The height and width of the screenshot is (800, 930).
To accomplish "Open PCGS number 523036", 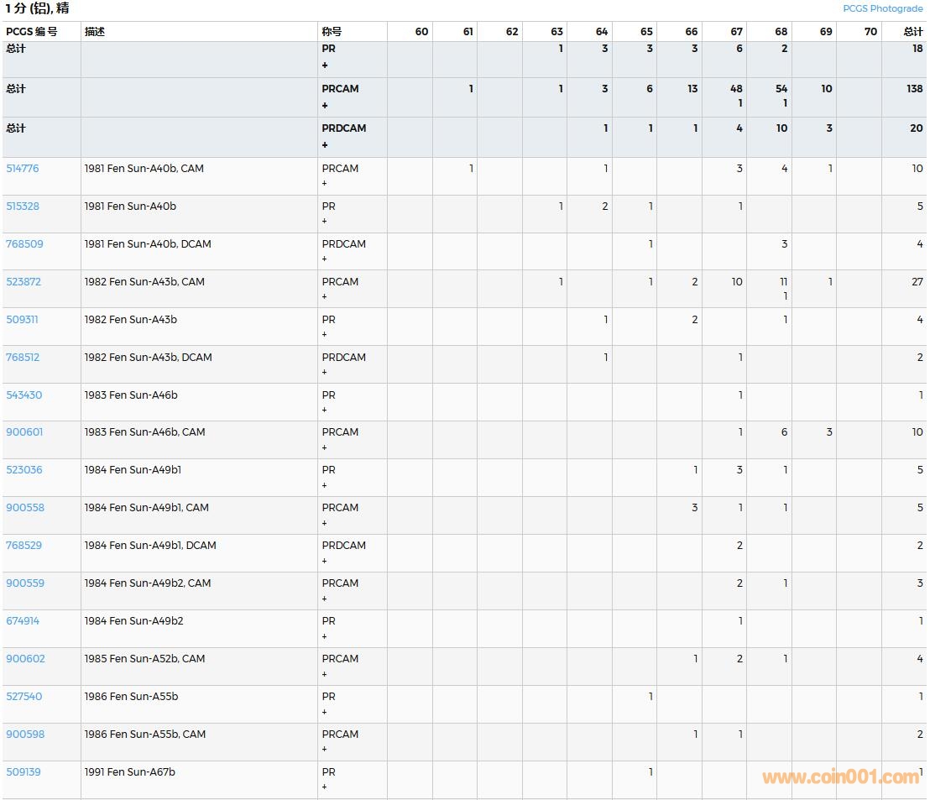I will (24, 470).
